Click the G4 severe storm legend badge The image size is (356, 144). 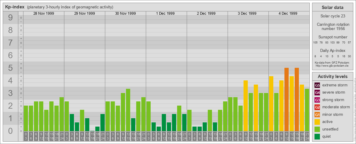click(x=317, y=92)
